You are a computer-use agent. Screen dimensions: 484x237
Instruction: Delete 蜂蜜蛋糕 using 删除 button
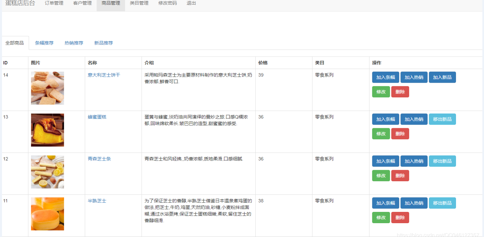click(x=400, y=134)
